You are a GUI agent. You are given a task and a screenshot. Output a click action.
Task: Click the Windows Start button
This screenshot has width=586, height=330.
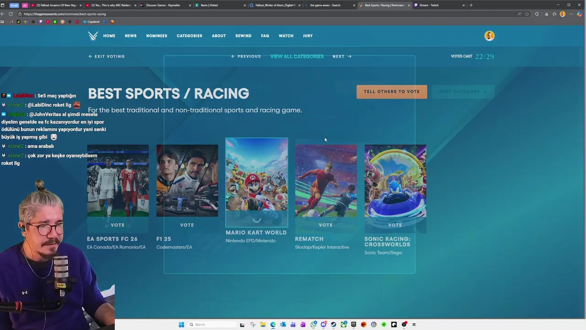tap(181, 324)
